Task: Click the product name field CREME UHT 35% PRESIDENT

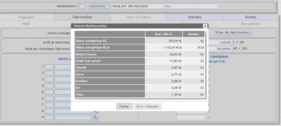Action: 137,6
